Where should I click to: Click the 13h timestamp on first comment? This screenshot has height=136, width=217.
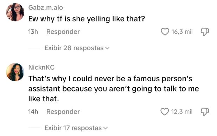click(x=33, y=32)
